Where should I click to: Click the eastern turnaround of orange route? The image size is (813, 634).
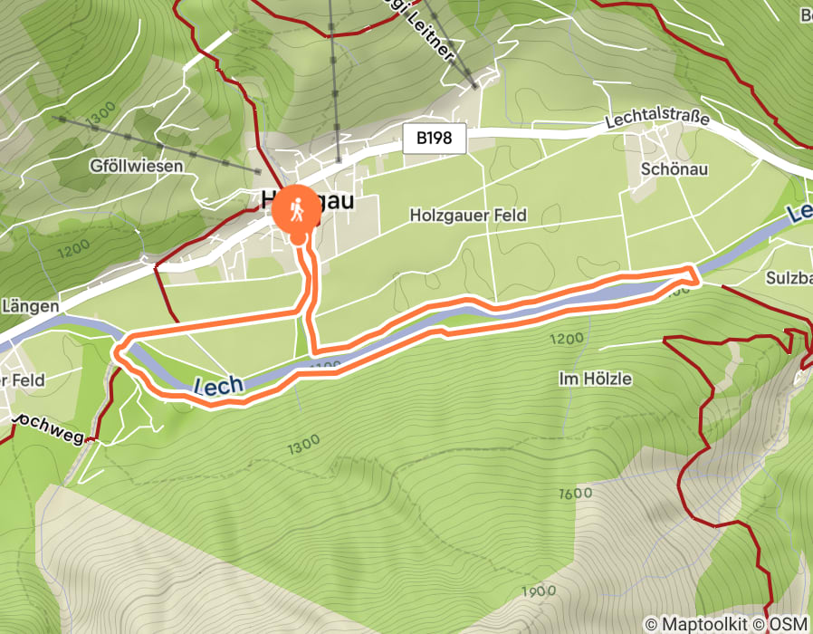693,275
